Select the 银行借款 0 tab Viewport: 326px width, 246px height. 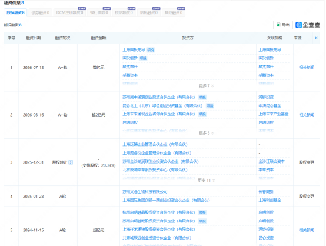coord(99,12)
